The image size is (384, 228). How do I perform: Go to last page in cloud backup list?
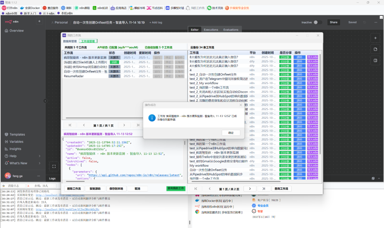pyautogui.click(x=264, y=189)
